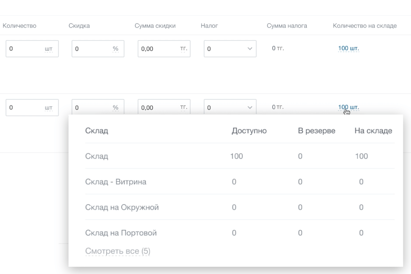Select the "Склад на Портовой" warehouse row

point(121,233)
